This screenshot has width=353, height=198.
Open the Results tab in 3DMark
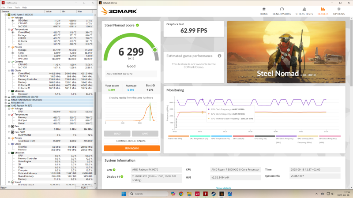tap(323, 11)
